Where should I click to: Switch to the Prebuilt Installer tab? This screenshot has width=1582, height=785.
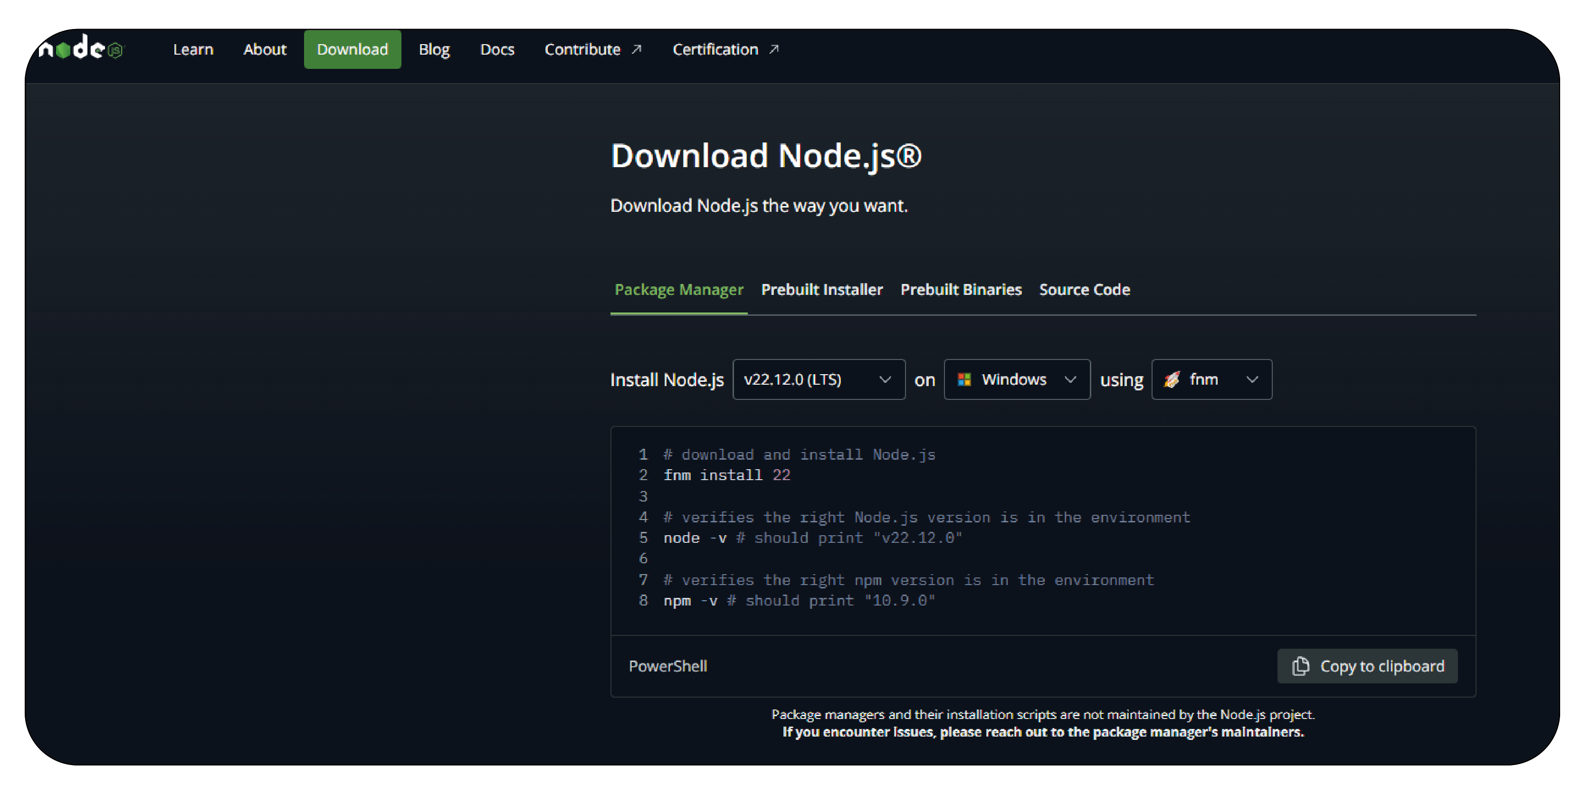tap(822, 290)
